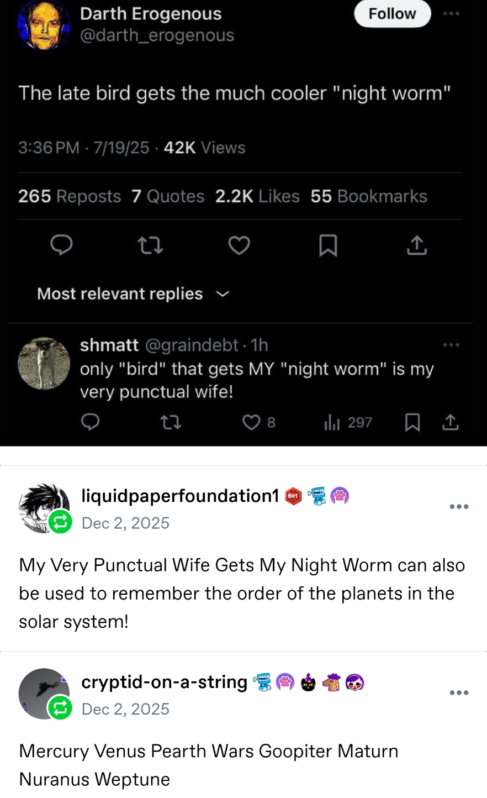Follow Darth Erogenous

(392, 14)
